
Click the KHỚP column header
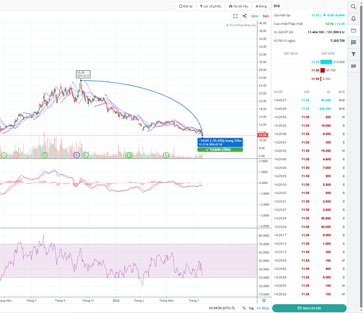click(x=278, y=92)
